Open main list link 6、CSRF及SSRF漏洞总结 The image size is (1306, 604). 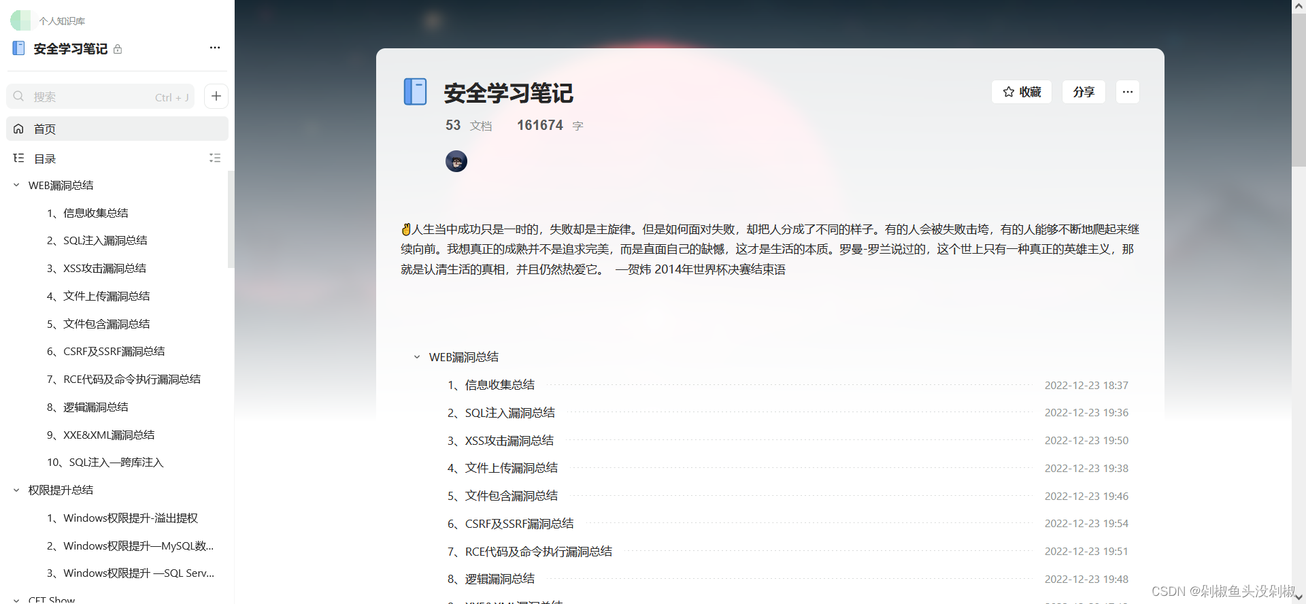coord(511,524)
